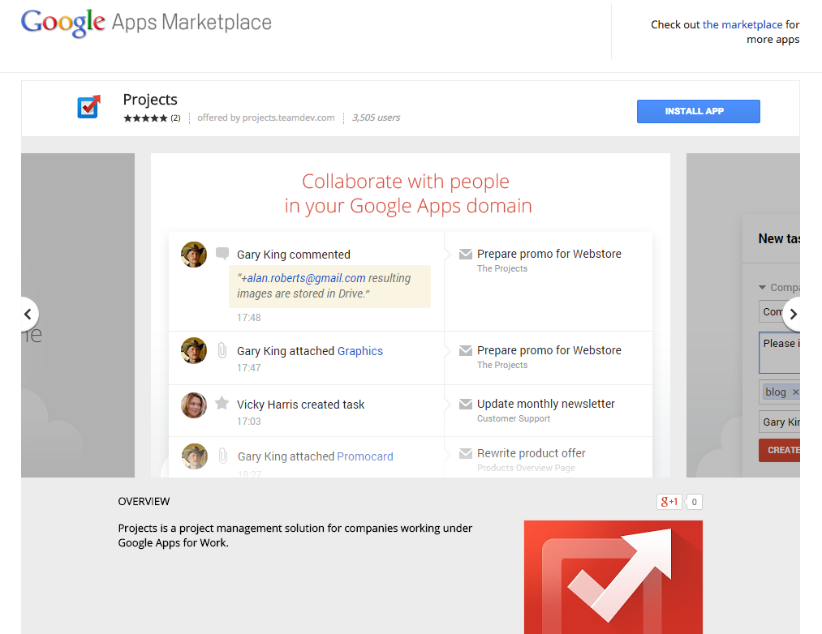Show previous screenshot with left arrow

click(x=28, y=314)
